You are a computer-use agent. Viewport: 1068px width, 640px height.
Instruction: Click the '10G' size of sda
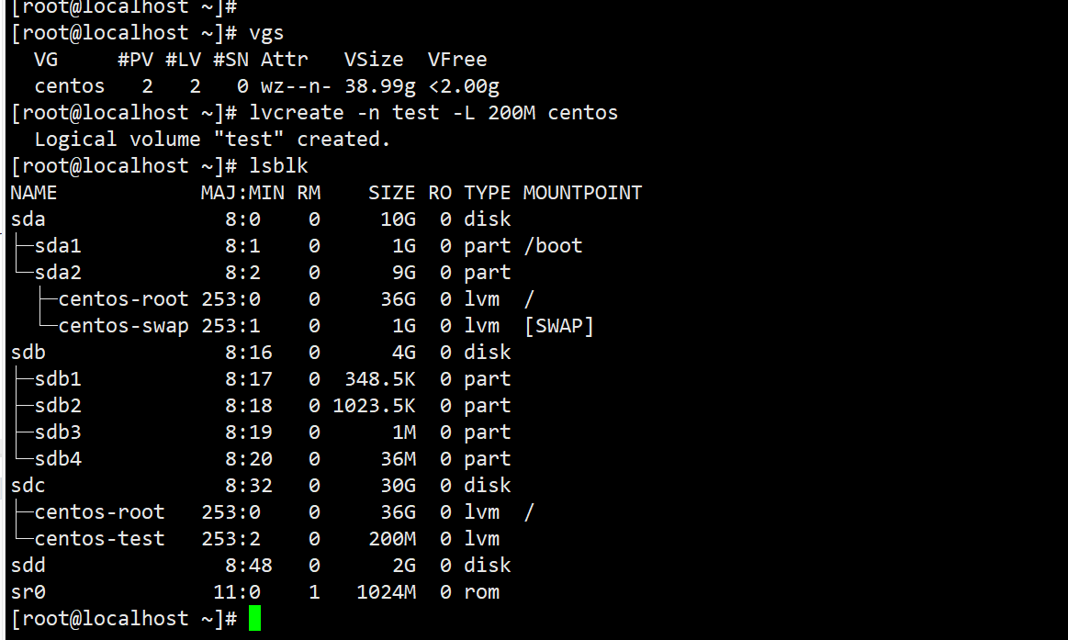click(x=398, y=219)
